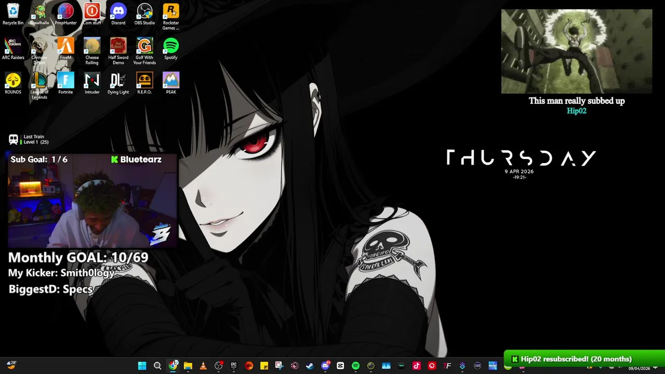Open the taskbar date 09/04/2026
Image resolution: width=665 pixels, height=374 pixels.
[639, 368]
